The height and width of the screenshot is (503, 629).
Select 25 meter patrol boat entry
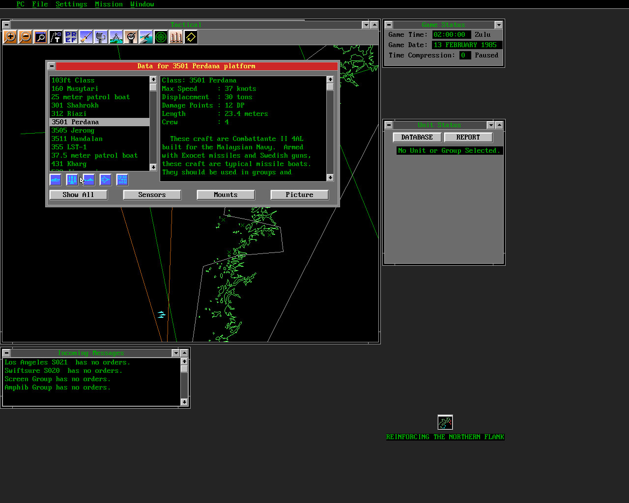coord(100,97)
